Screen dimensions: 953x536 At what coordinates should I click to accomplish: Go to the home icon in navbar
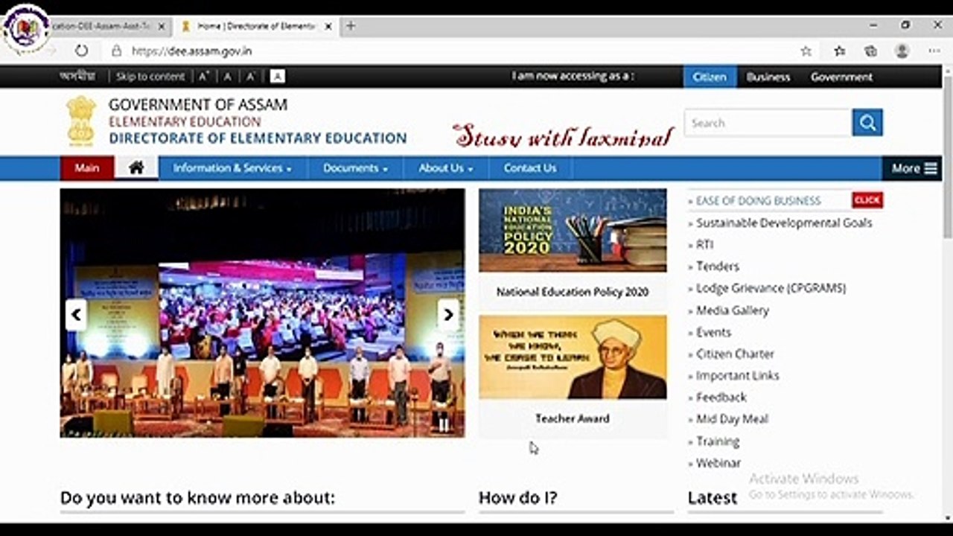(136, 167)
